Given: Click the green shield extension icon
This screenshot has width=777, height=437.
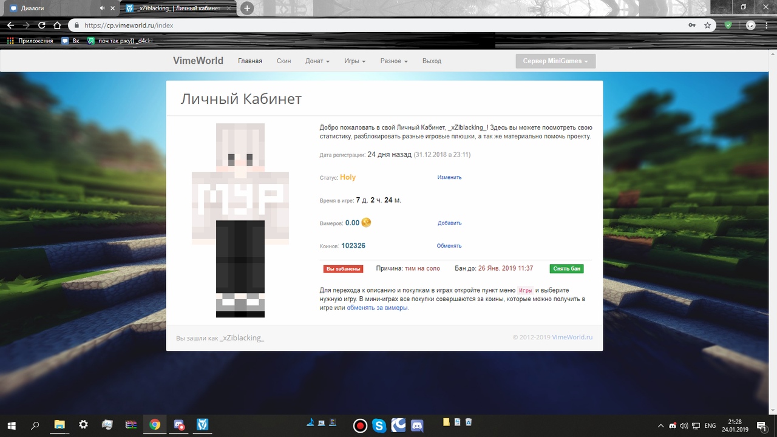Looking at the screenshot, I should (728, 25).
